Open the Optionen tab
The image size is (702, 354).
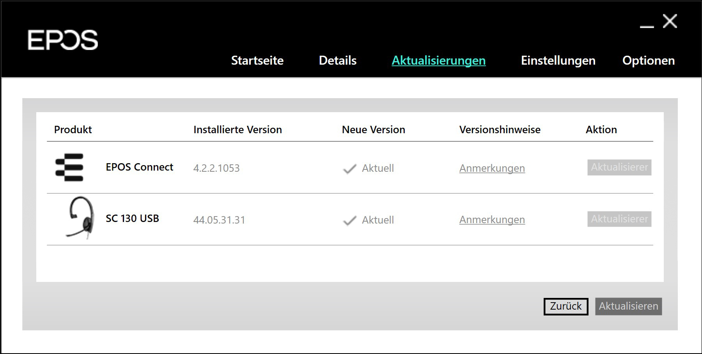[x=648, y=60]
